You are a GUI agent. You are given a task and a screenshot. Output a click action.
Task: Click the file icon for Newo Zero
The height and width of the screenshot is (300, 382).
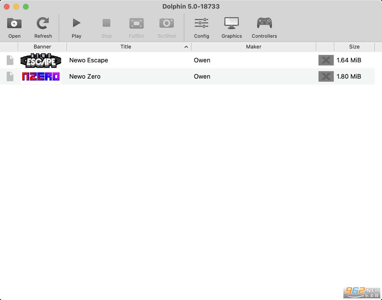[x=10, y=76]
